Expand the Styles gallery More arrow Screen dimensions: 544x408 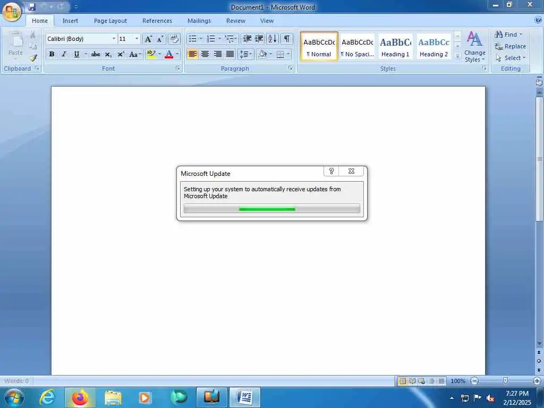(457, 56)
